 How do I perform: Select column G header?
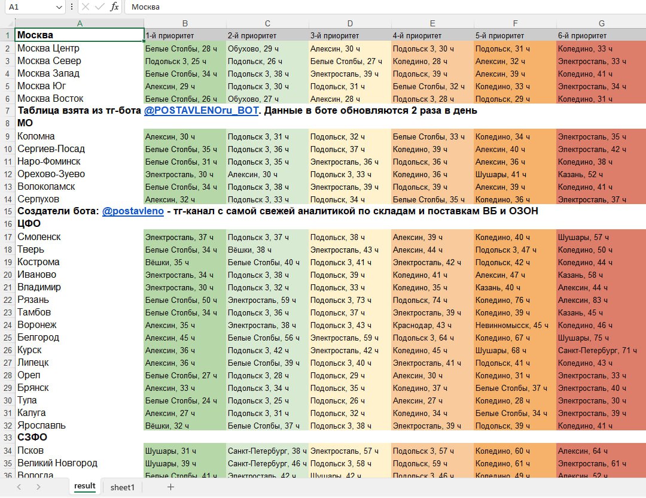(x=601, y=23)
